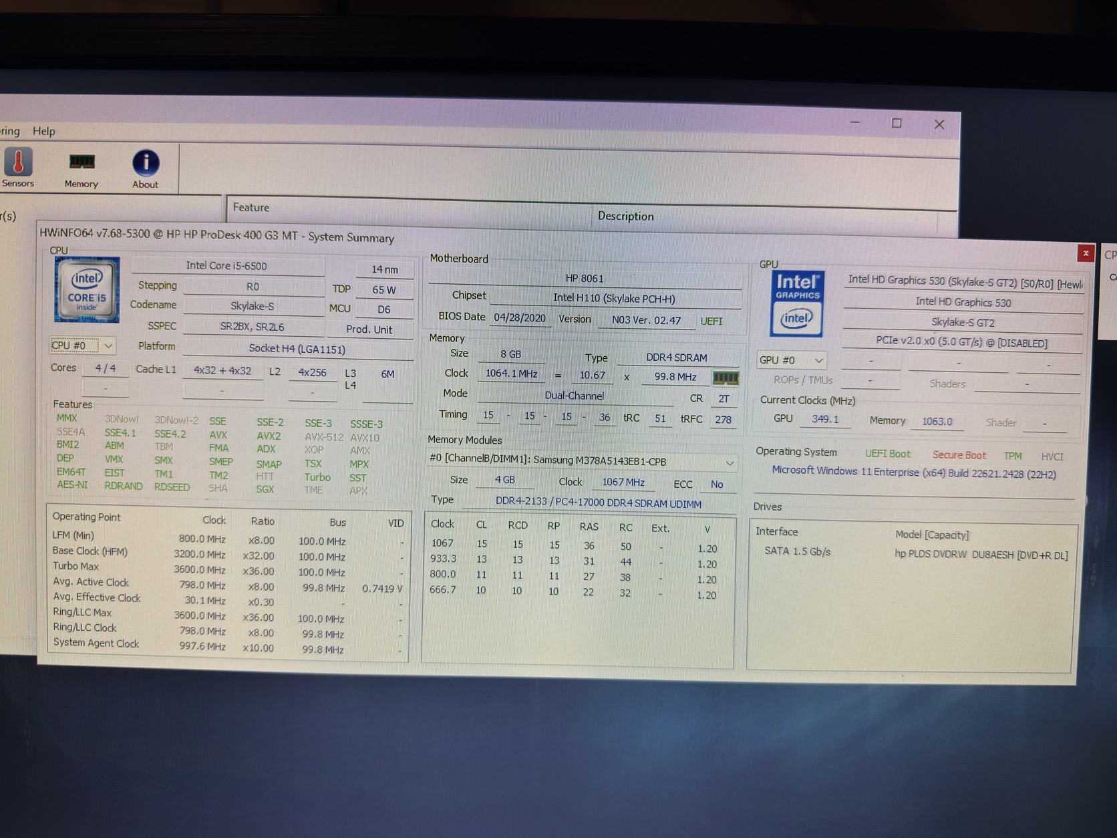Click the Prod. Unit field
This screenshot has height=838, width=1117.
pos(369,329)
